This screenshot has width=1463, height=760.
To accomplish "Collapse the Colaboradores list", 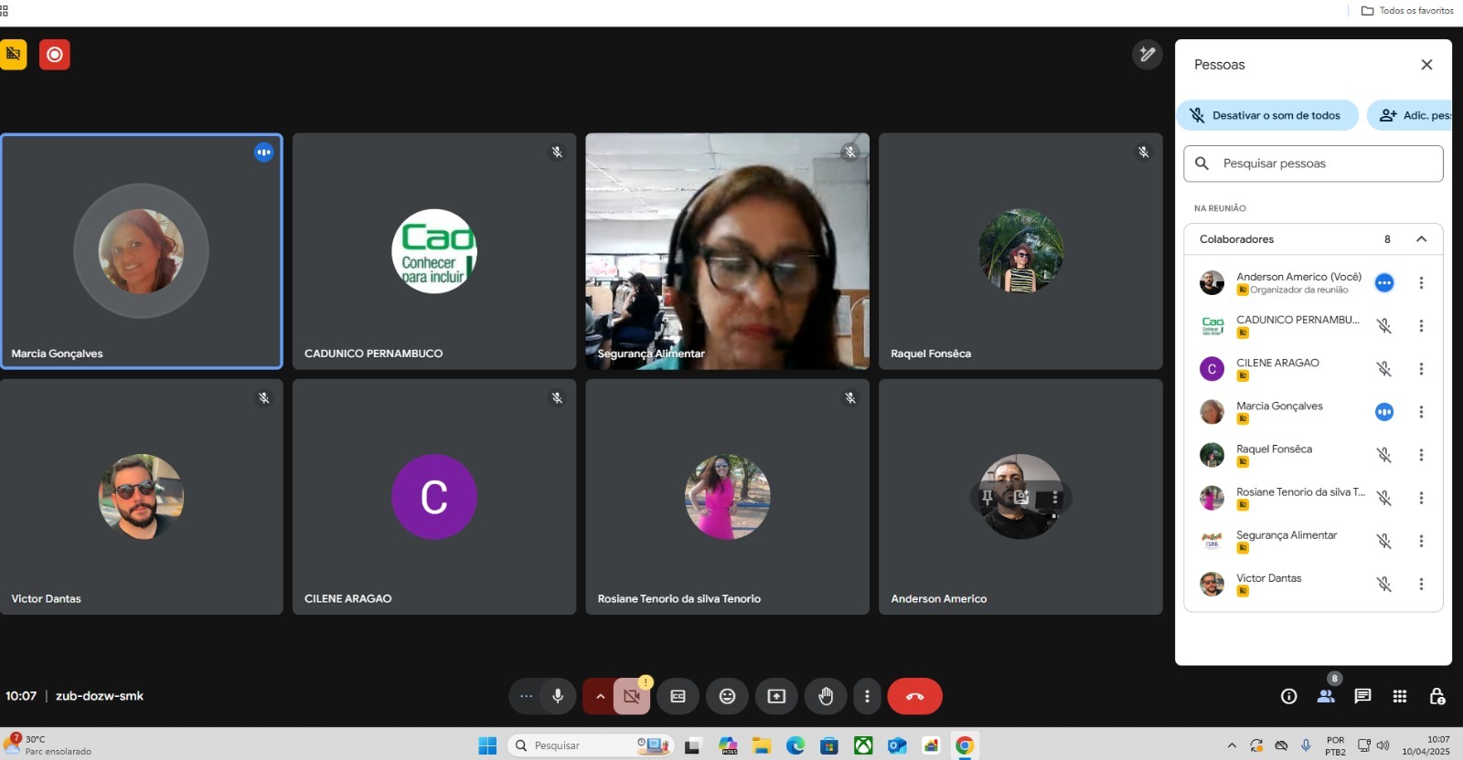I will click(x=1421, y=239).
